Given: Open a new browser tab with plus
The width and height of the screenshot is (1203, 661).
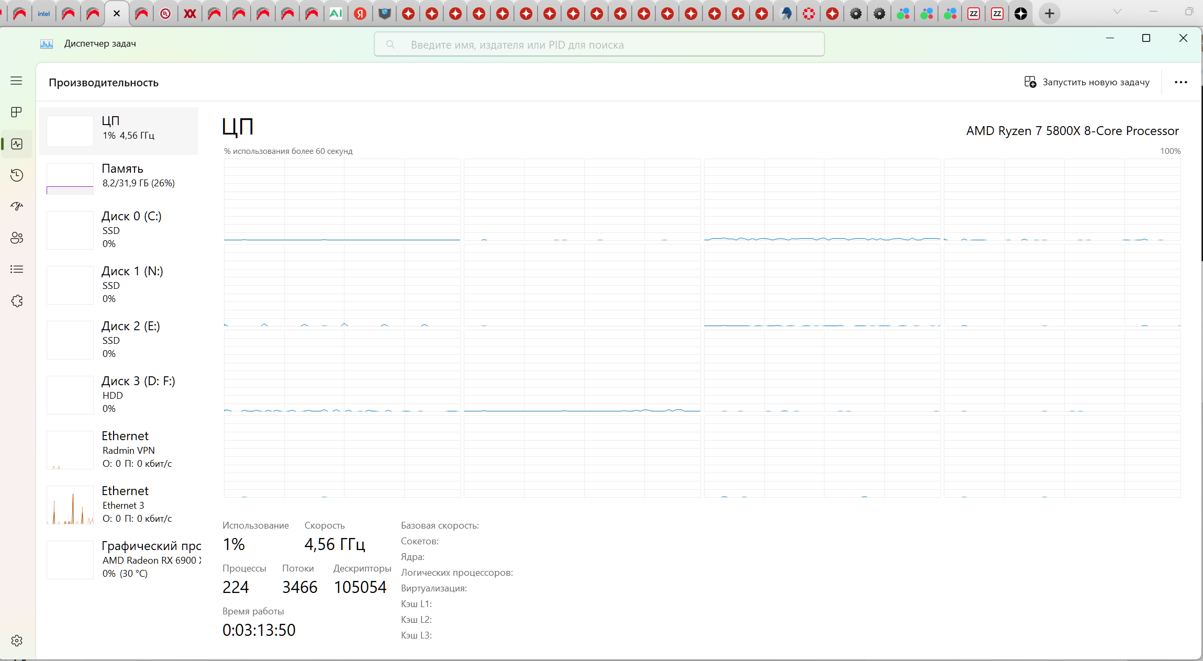Looking at the screenshot, I should coord(1049,14).
